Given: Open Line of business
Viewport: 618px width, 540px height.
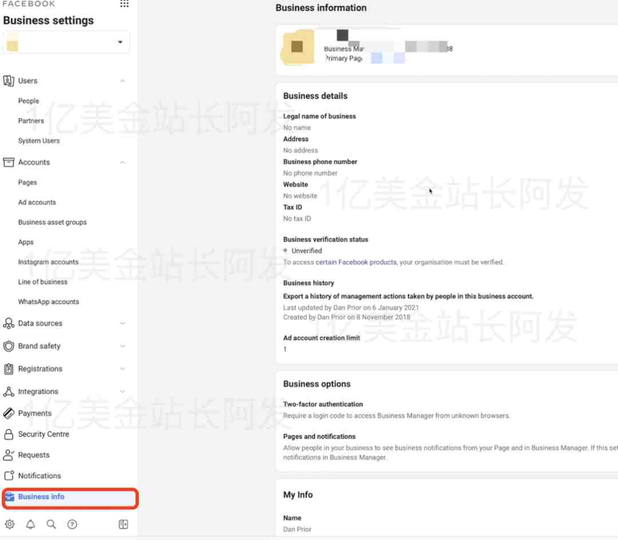Looking at the screenshot, I should (42, 282).
